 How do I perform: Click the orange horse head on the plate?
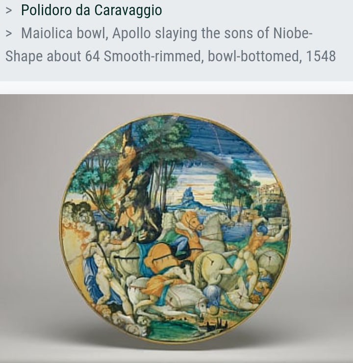click(193, 220)
